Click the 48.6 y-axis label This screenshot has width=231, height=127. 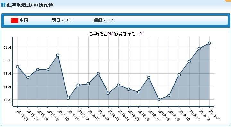point(7,86)
